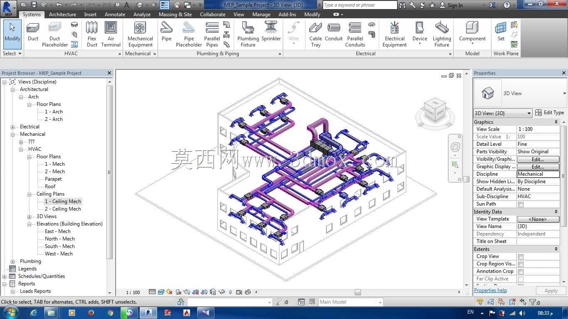Expand the Plumbing tree node
Viewport: 568px width, 319px height.
tap(13, 261)
